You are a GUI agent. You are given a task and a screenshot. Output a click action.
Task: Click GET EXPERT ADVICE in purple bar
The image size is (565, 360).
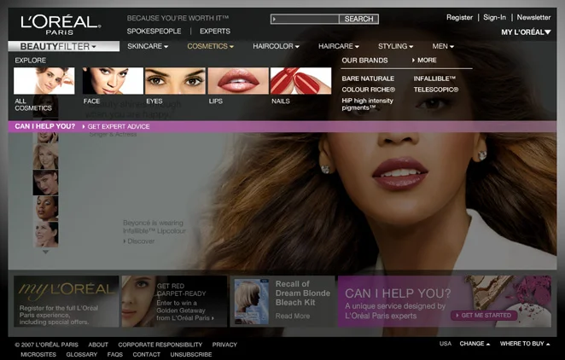pos(116,127)
